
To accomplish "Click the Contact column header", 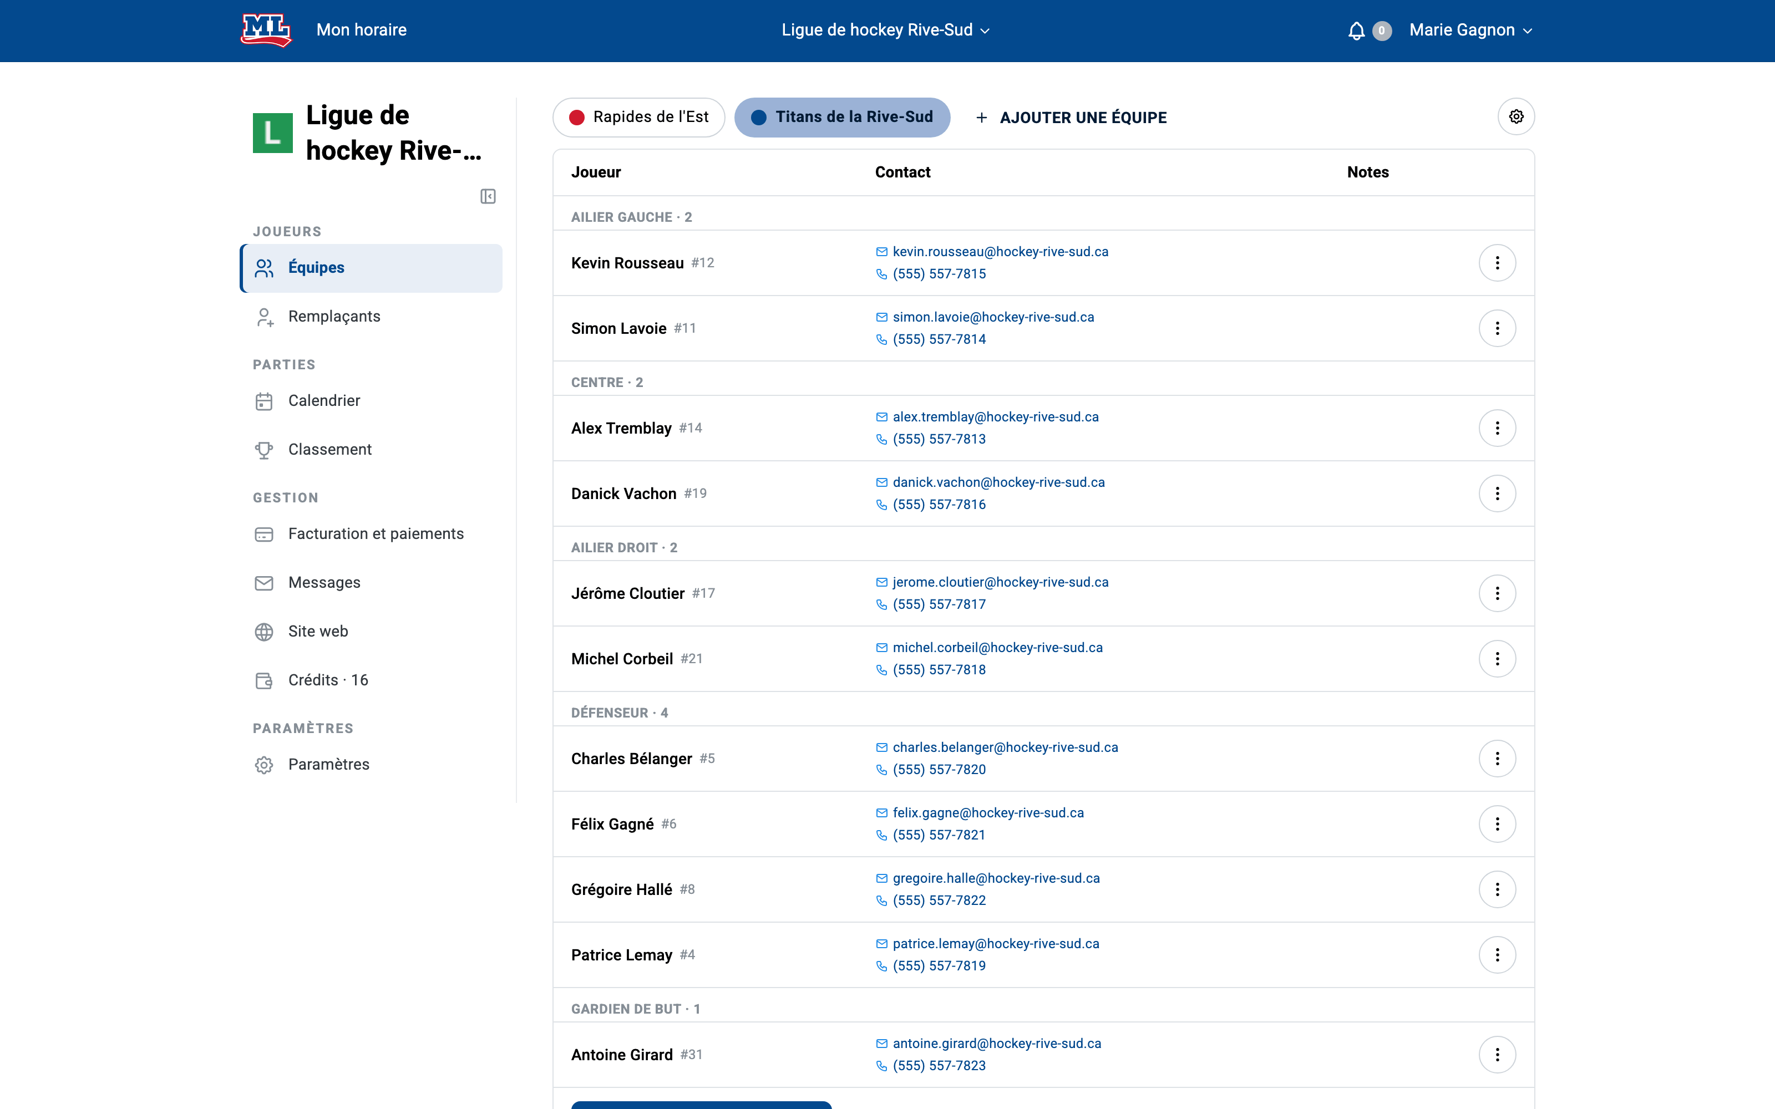I will point(902,172).
